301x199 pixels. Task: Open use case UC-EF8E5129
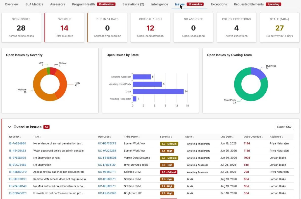[x=107, y=165]
